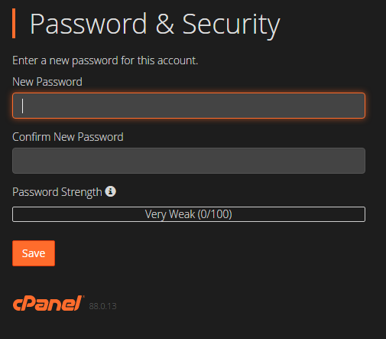Click the "Very Weak" rating text

170,214
